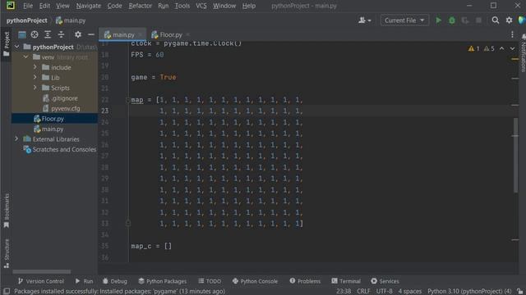Collapse the venv folder chevron
This screenshot has width=526, height=295.
click(25, 57)
